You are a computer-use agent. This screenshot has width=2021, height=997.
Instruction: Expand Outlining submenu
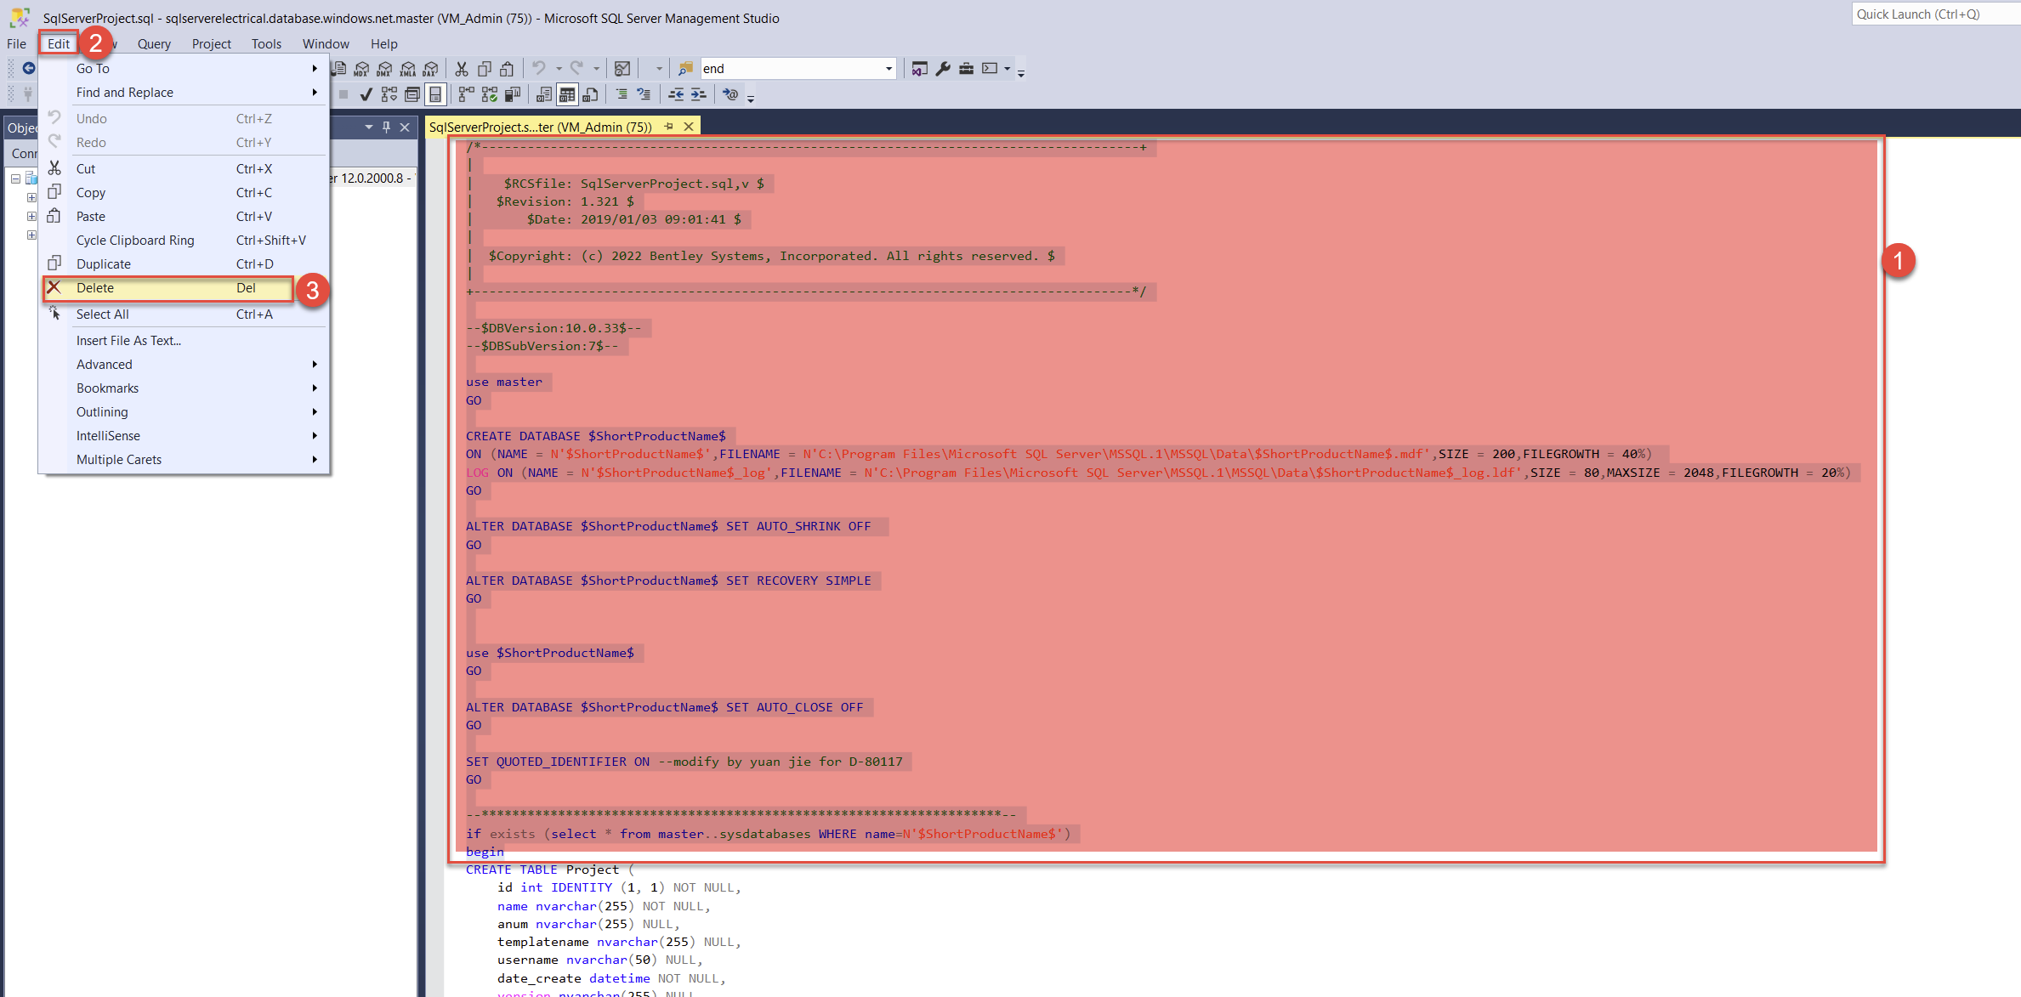tap(185, 412)
